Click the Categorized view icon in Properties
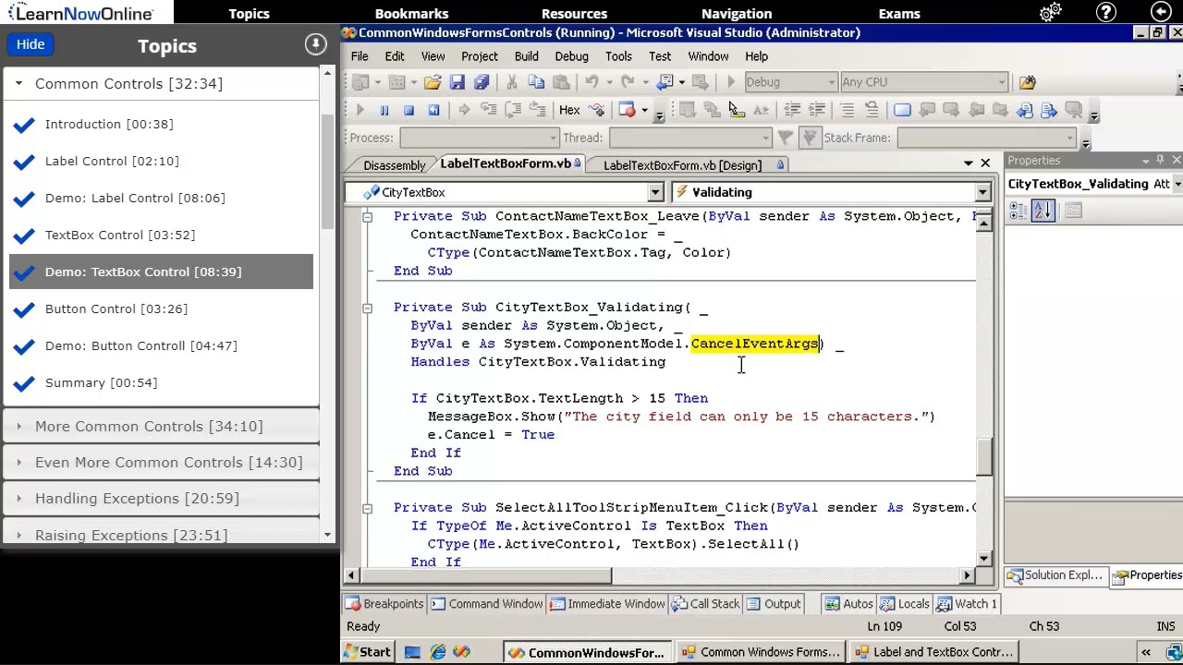Viewport: 1183px width, 665px height. (x=1018, y=211)
